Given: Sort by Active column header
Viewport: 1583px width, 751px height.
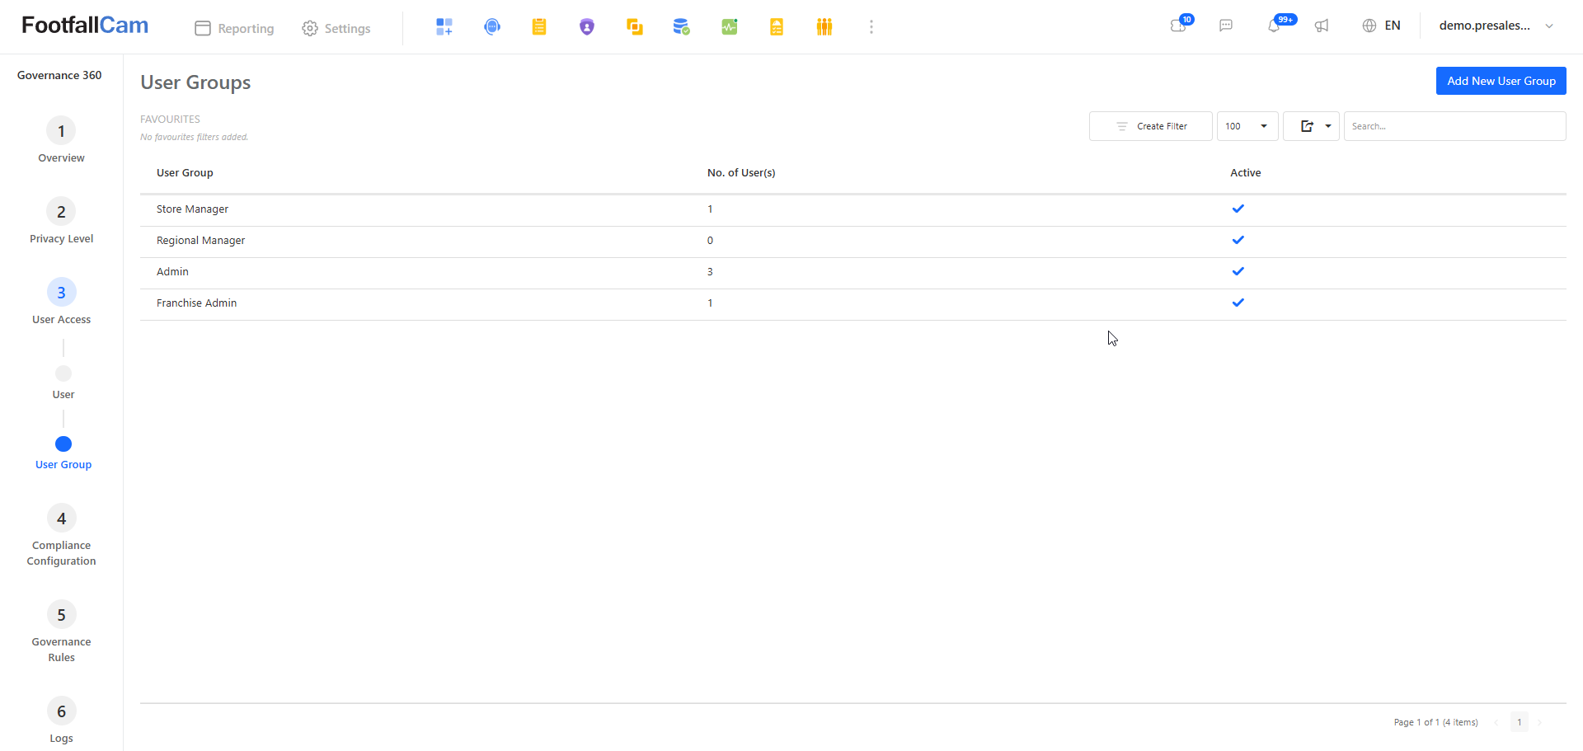Looking at the screenshot, I should 1245,172.
